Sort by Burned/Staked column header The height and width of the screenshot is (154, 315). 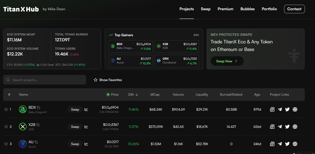[x=231, y=94]
